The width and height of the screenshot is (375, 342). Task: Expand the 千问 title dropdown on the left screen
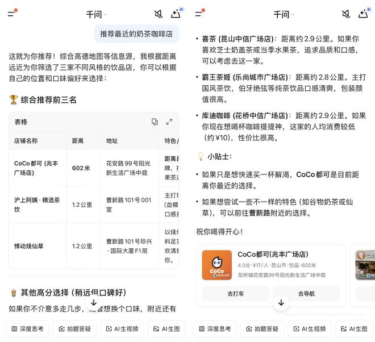coord(96,14)
